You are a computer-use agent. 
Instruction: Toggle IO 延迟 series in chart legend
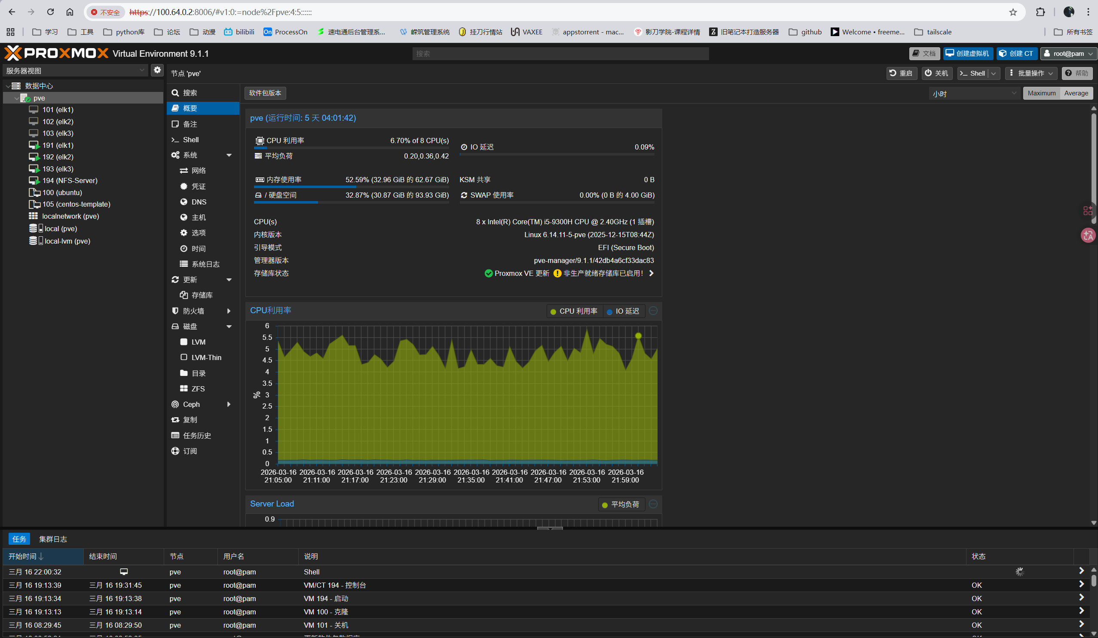(x=624, y=311)
